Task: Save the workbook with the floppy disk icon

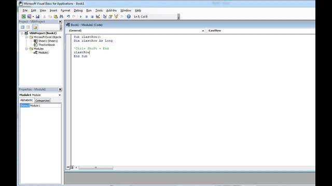Action: click(x=37, y=17)
